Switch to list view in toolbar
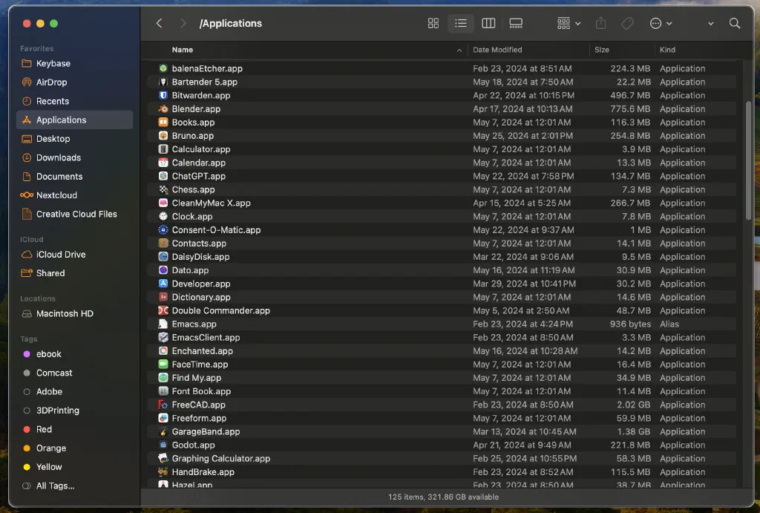Viewport: 760px width, 513px height. click(x=460, y=23)
